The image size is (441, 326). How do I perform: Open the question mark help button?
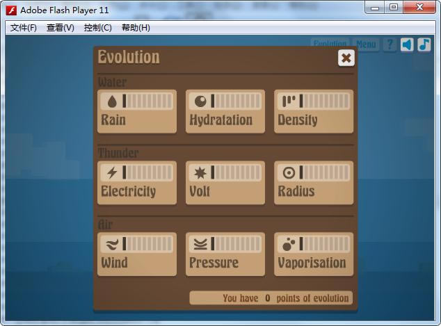[x=390, y=44]
